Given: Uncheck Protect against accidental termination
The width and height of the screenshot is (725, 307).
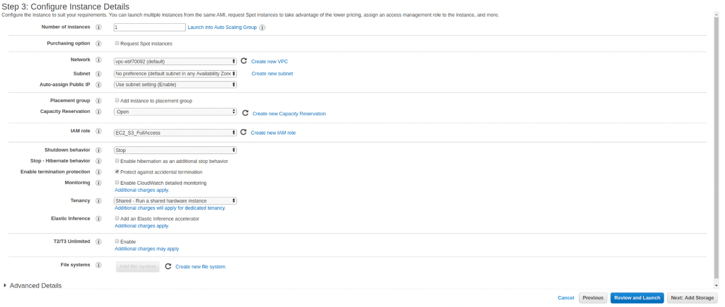Looking at the screenshot, I should (x=117, y=172).
